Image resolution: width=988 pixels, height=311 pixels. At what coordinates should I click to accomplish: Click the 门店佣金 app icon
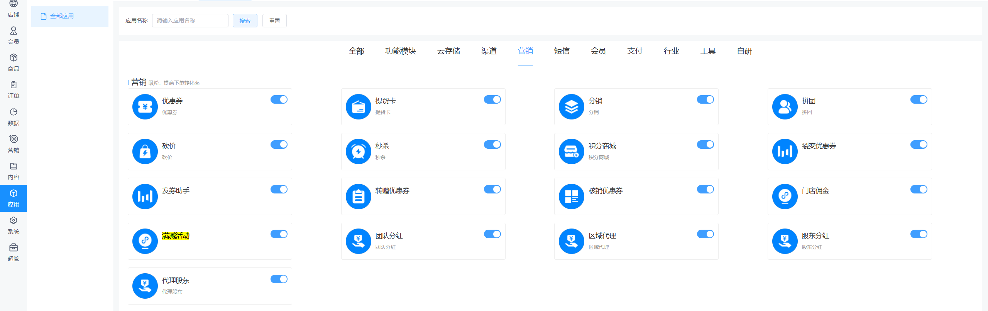pos(785,197)
